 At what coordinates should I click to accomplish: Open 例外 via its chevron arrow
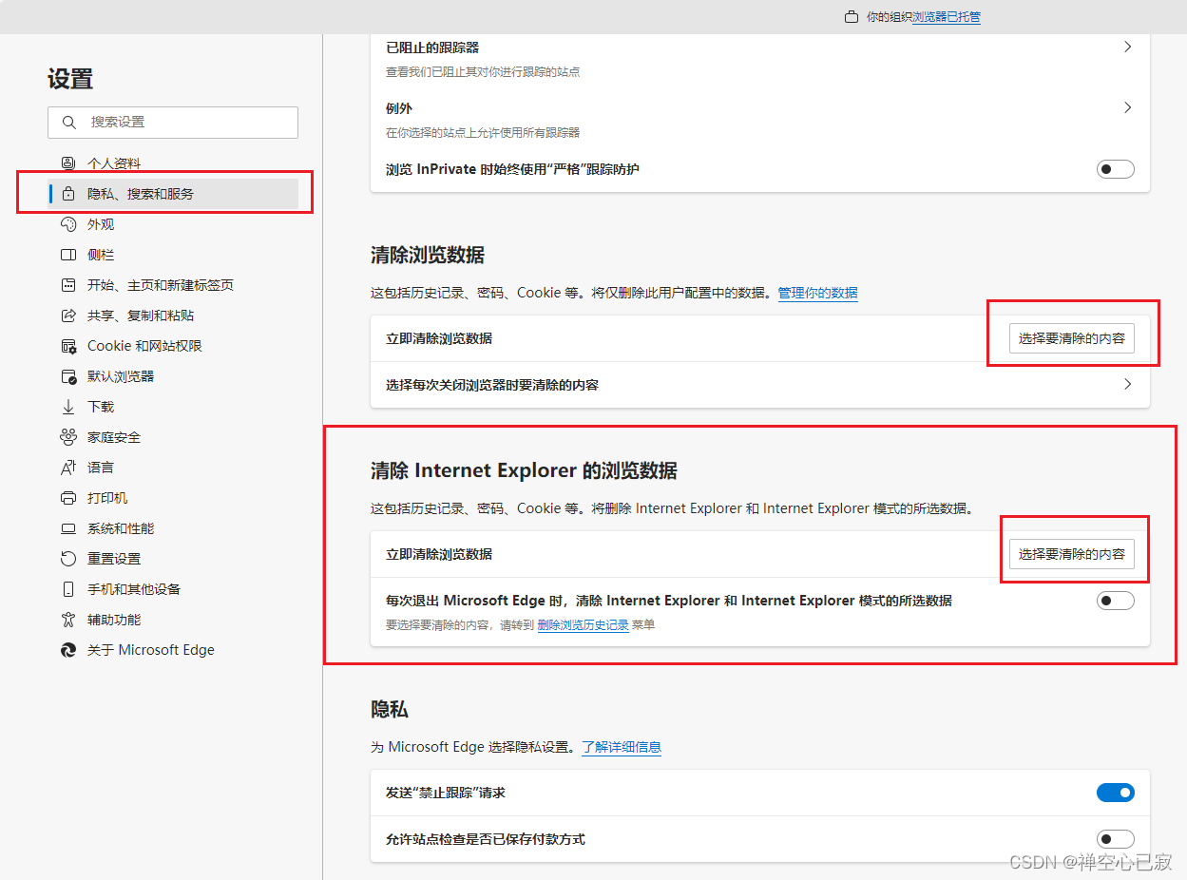click(x=1128, y=107)
